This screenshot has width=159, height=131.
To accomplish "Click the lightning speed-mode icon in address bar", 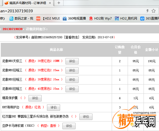I will (x=147, y=11).
